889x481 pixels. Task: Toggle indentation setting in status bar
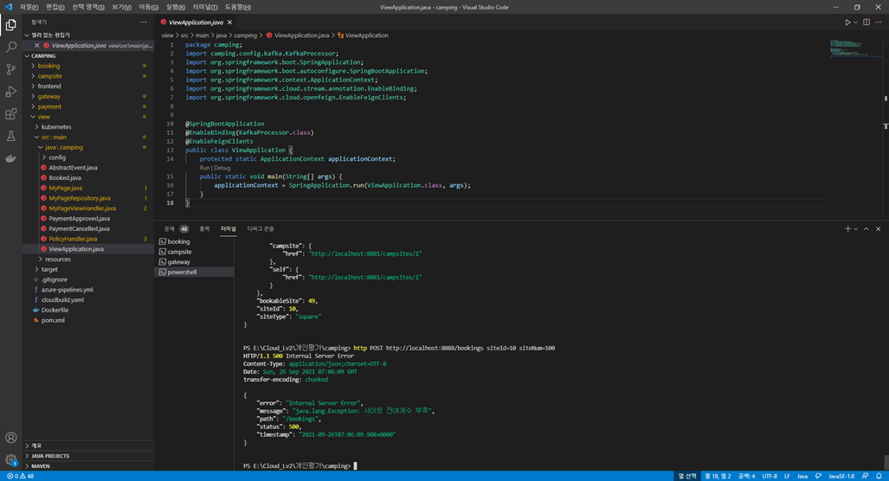746,477
